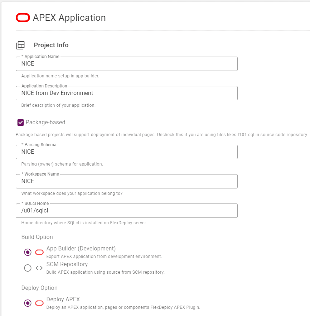Viewport: 310px width, 316px height.
Task: Click the APEX Application page title
Action: 69,18
